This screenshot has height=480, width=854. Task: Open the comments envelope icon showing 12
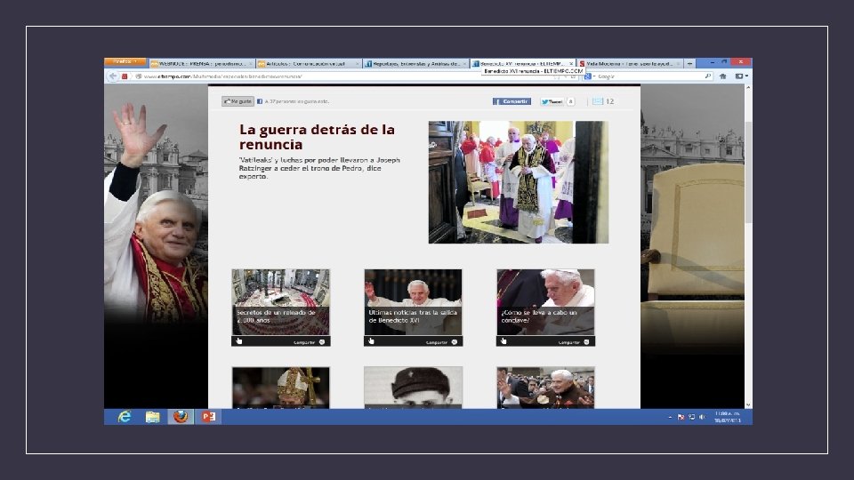point(598,101)
